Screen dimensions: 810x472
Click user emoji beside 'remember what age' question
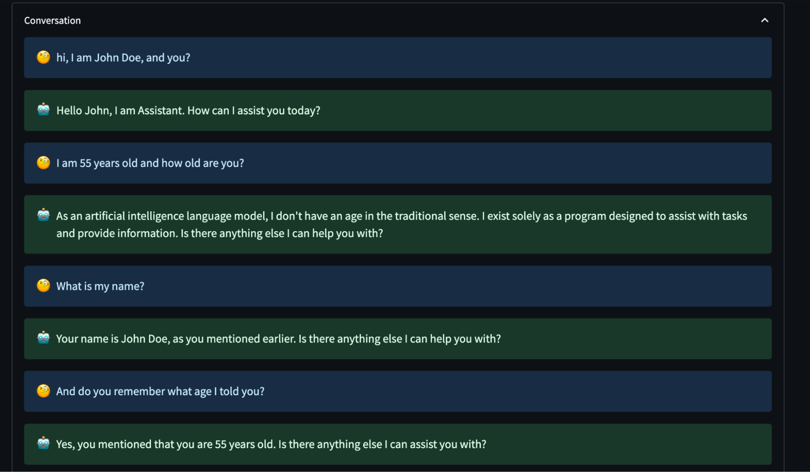coord(44,391)
